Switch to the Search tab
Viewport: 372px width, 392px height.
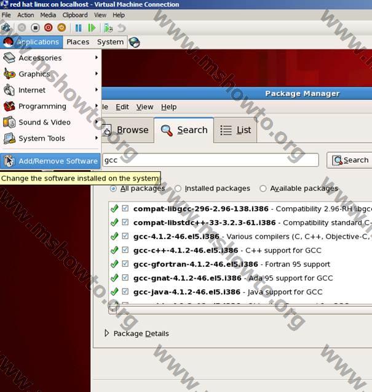click(x=184, y=130)
